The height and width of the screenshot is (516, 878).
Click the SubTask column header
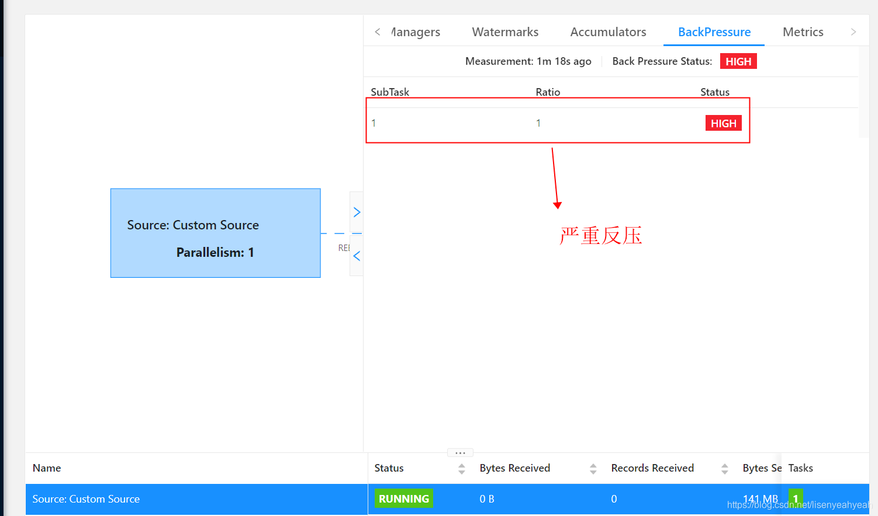(390, 92)
